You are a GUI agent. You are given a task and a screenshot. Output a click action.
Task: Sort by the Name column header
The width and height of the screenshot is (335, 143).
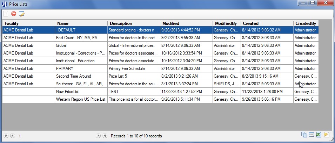pos(81,23)
